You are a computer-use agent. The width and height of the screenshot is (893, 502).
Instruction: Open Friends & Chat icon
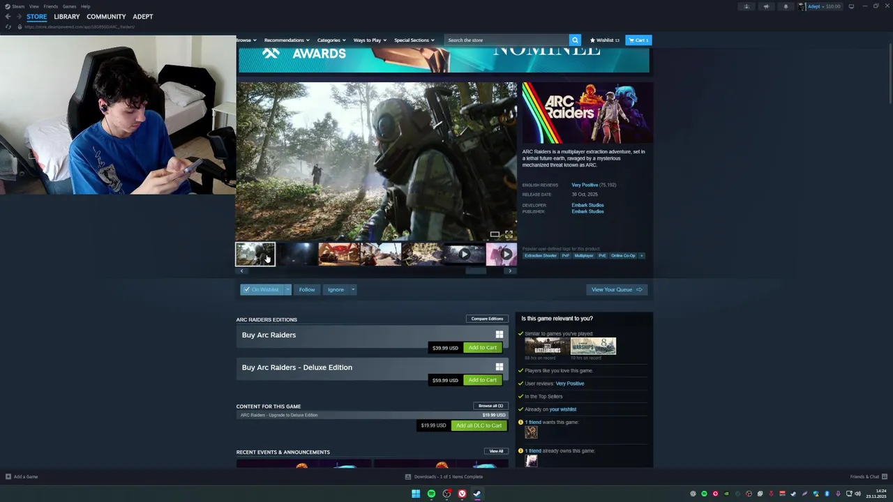click(885, 477)
